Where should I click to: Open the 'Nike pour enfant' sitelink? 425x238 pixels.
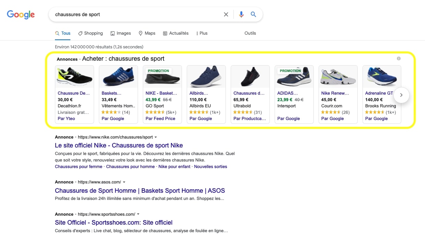174,167
